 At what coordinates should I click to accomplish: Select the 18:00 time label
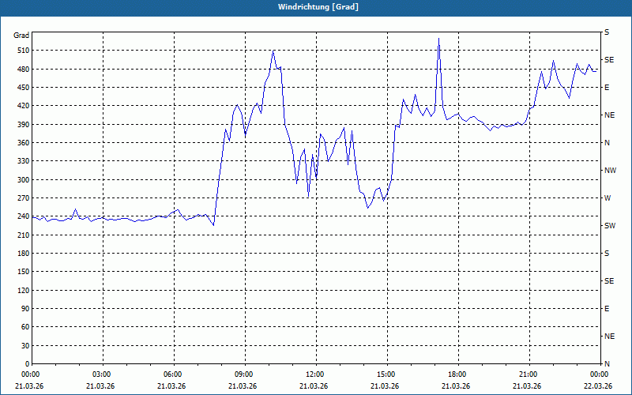458,374
